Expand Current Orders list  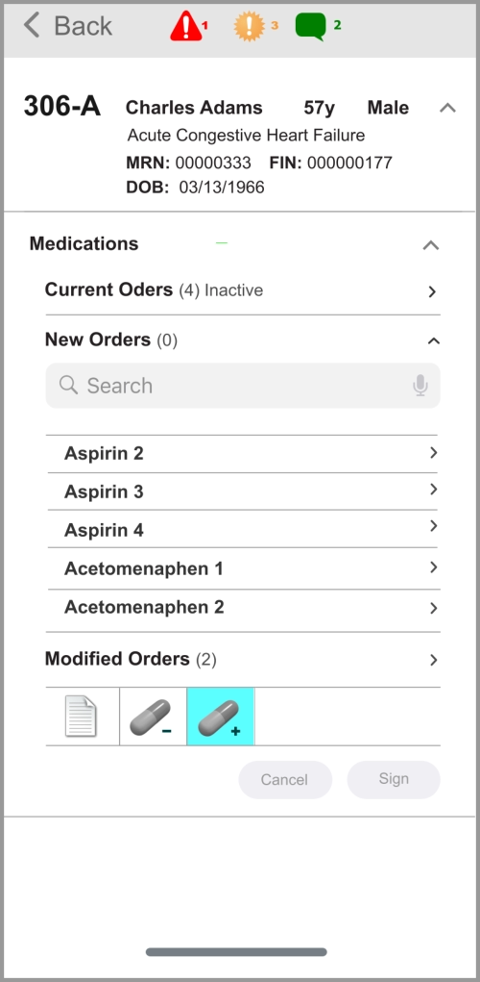243,290
